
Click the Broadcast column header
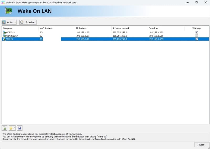click(154, 28)
